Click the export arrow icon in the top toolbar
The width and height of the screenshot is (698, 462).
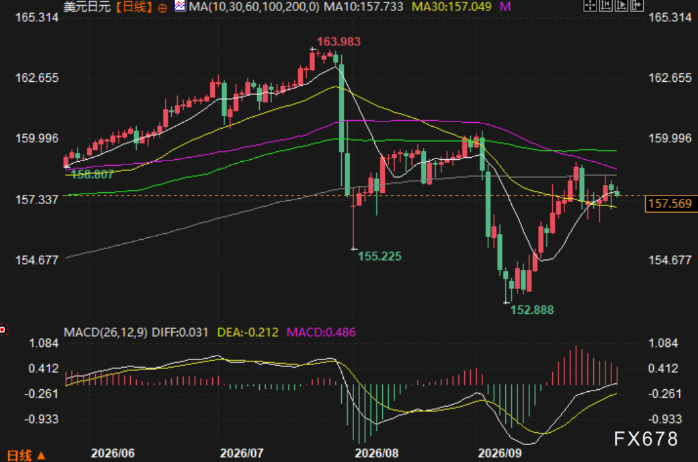[x=637, y=5]
